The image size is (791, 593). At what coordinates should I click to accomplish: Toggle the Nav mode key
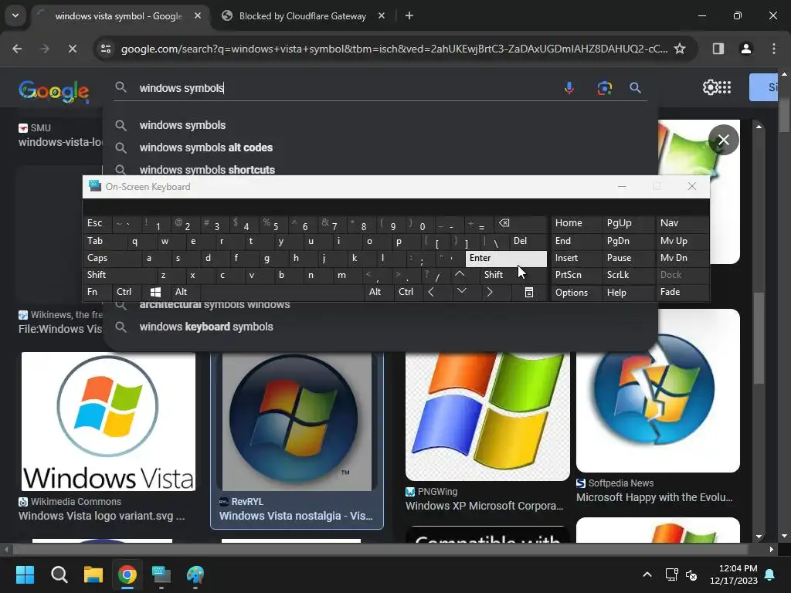[x=682, y=223]
